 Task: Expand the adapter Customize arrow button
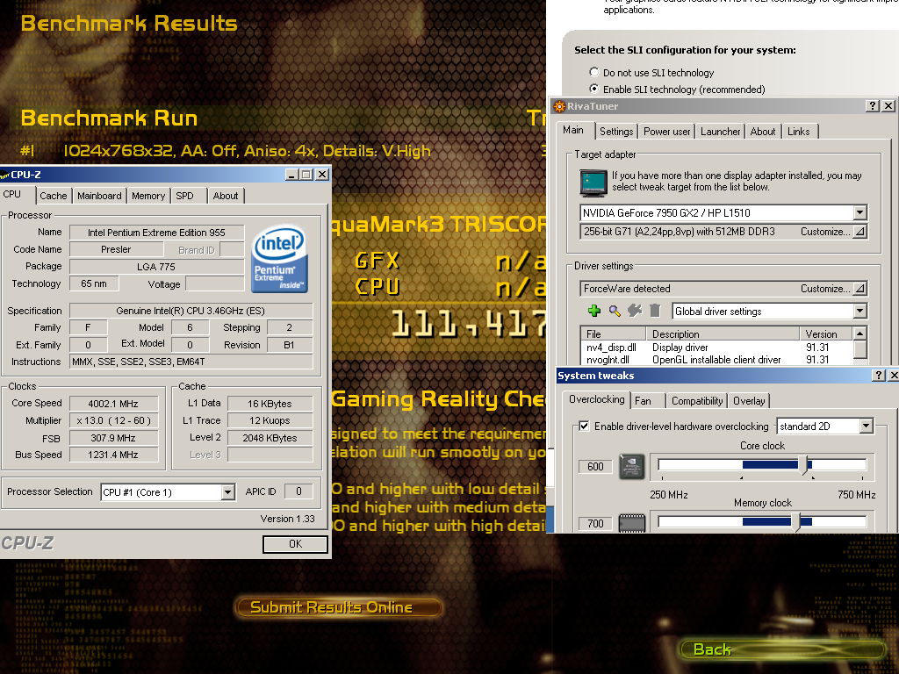coord(859,232)
